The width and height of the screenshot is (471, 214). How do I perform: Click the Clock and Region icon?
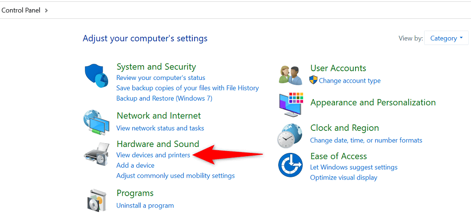[290, 135]
